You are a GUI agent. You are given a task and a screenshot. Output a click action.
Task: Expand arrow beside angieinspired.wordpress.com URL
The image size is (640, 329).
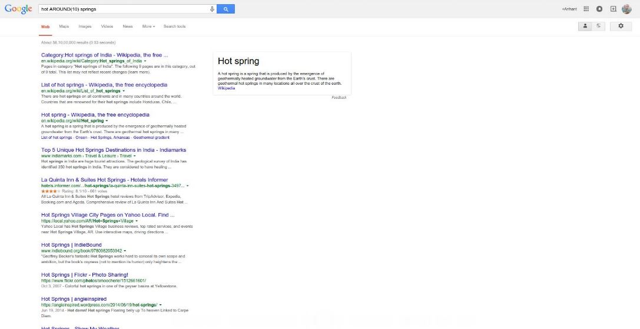point(160,305)
